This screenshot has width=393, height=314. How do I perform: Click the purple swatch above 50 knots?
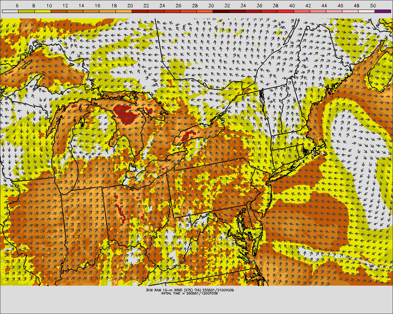[383, 11]
